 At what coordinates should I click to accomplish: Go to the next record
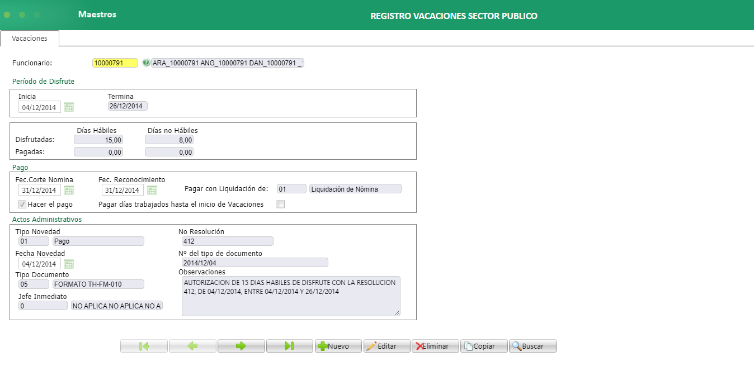point(241,346)
